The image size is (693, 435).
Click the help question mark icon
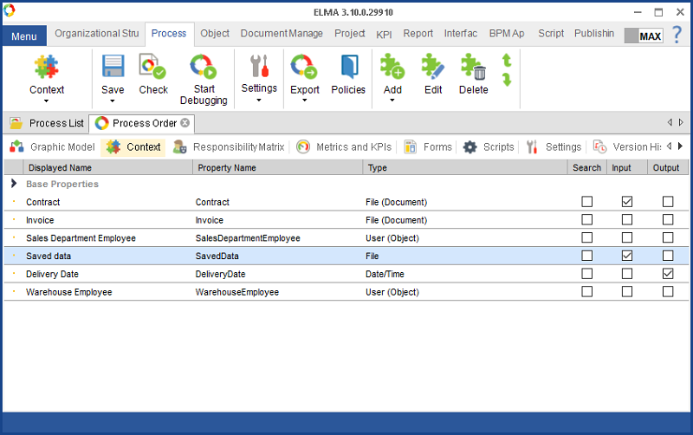pyautogui.click(x=677, y=34)
